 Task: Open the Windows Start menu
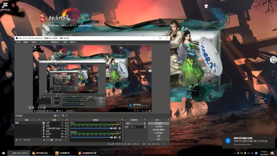[x=3, y=153]
